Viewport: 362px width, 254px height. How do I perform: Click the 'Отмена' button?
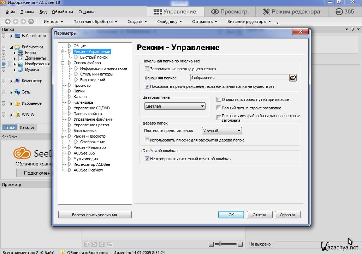(x=259, y=214)
